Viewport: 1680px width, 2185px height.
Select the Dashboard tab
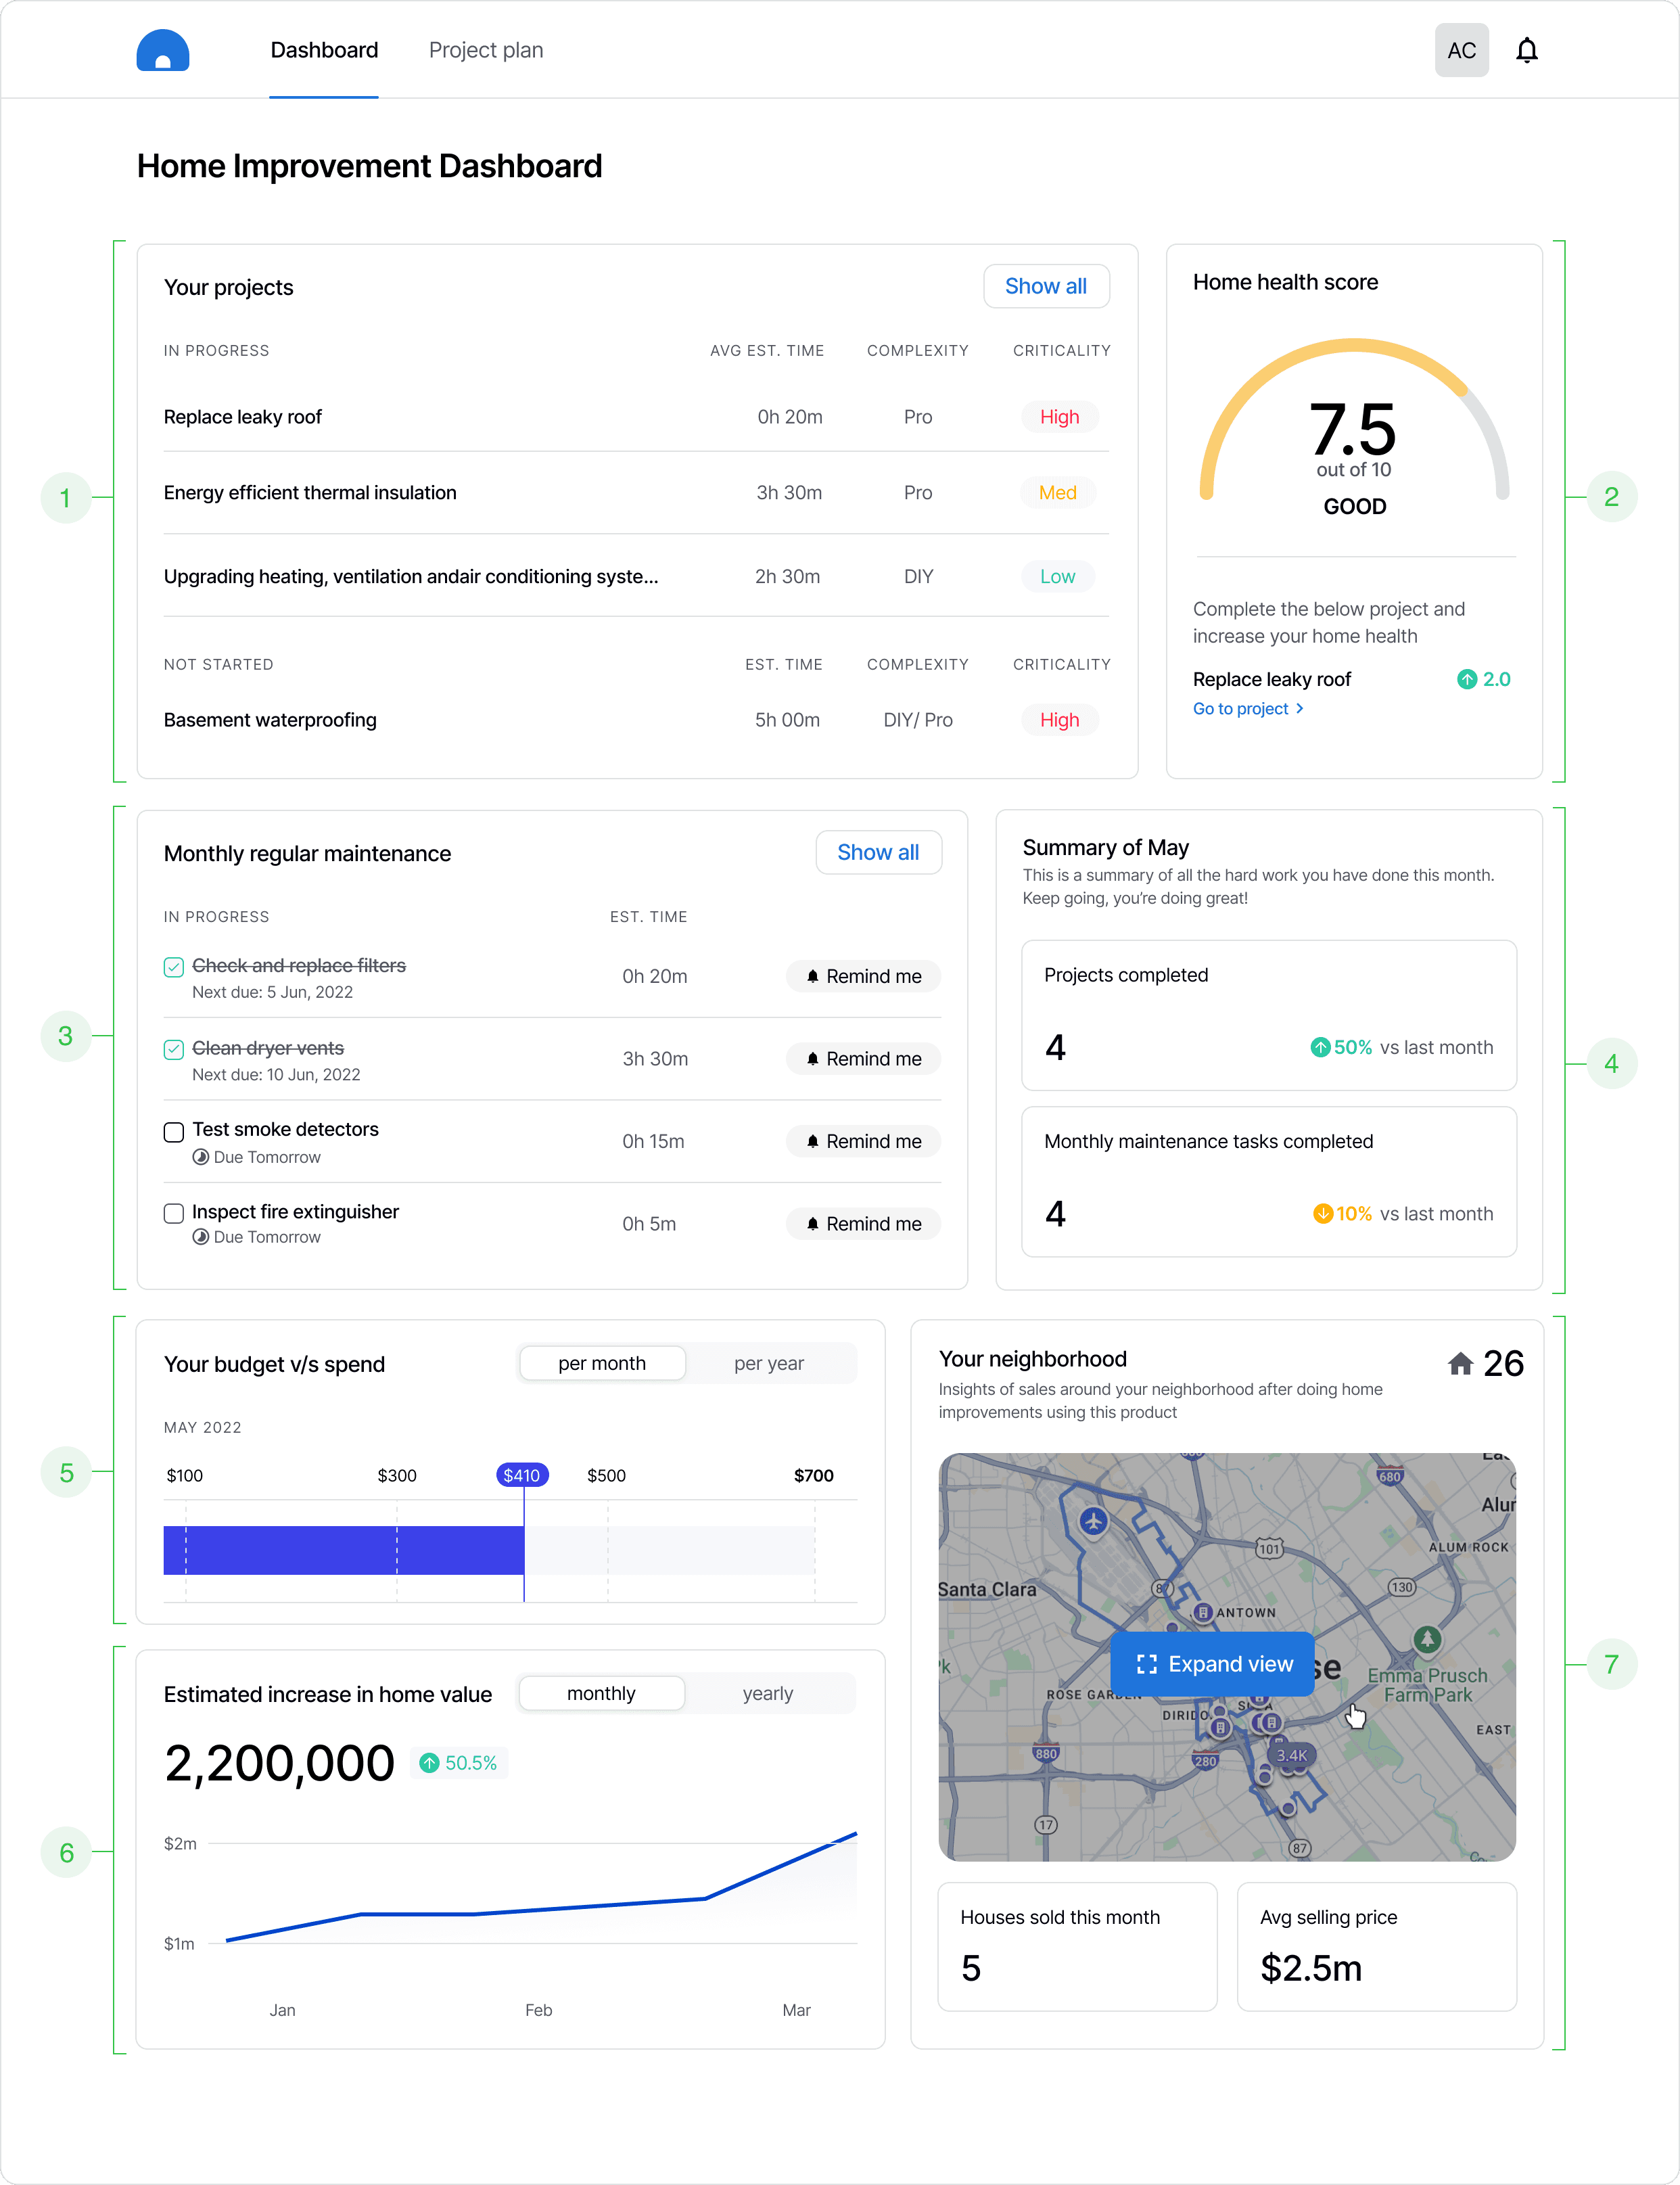pyautogui.click(x=324, y=50)
